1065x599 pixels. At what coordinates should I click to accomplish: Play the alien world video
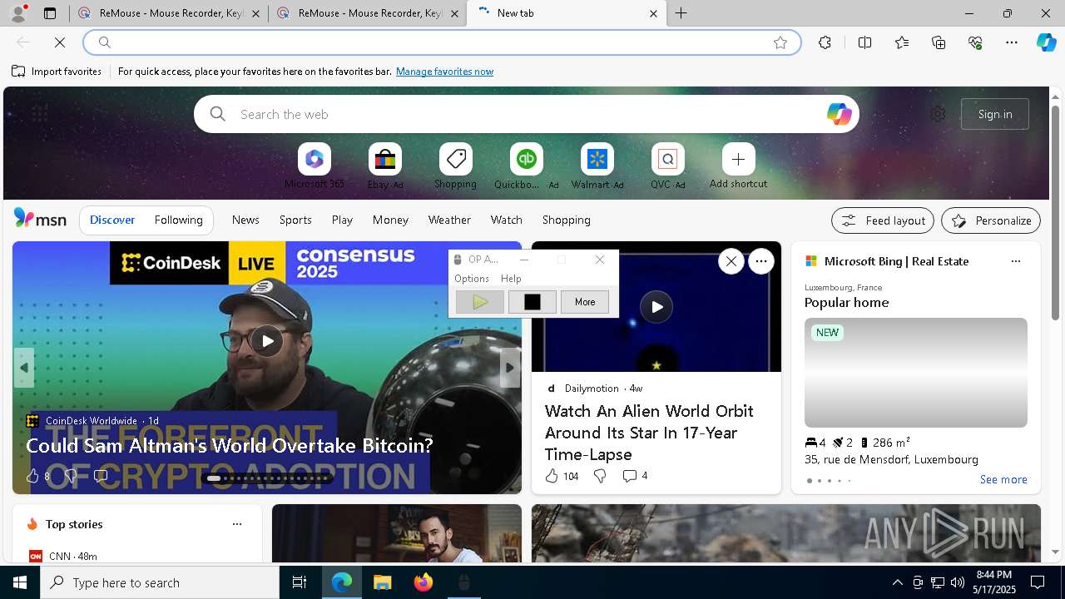656,307
